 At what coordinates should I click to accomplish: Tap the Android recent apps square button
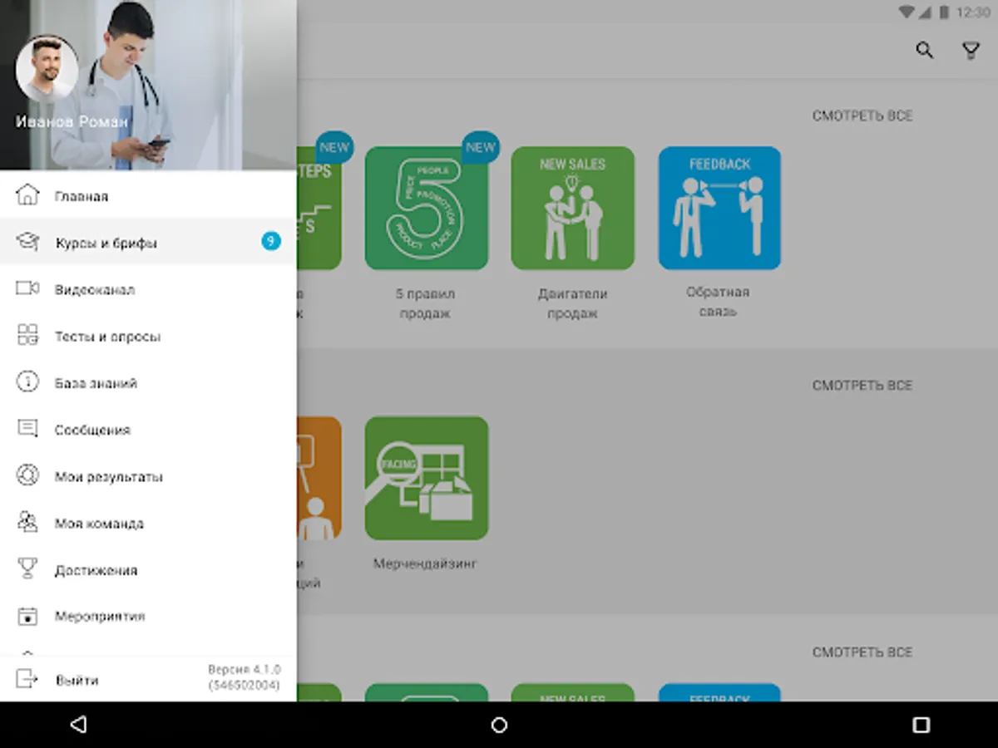[921, 725]
